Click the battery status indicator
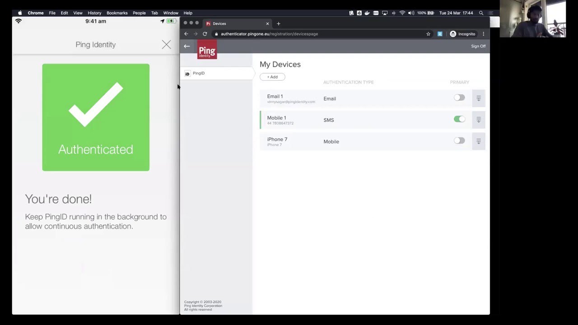Image resolution: width=578 pixels, height=325 pixels. pyautogui.click(x=426, y=13)
